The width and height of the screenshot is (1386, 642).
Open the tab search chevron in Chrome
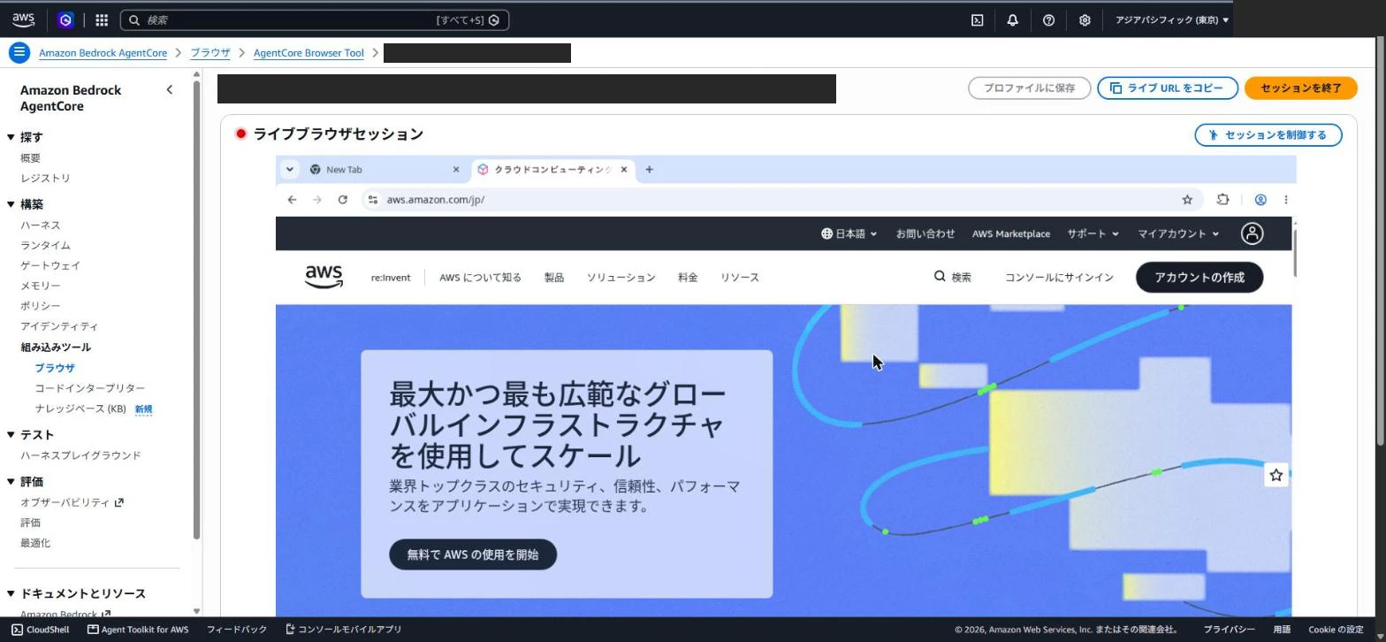[289, 169]
